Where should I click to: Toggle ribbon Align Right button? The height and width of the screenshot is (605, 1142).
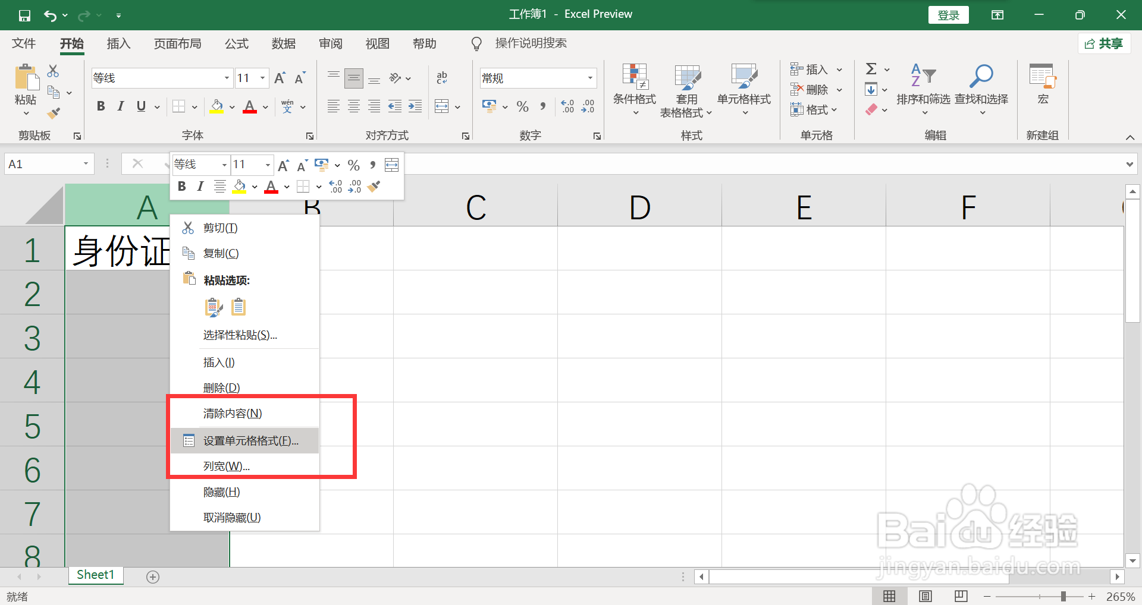374,106
